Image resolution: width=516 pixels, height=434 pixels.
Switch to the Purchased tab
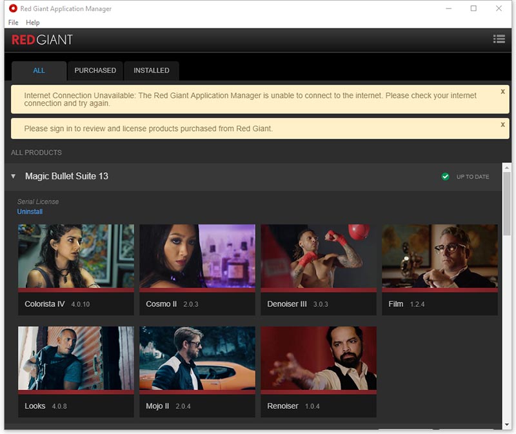[95, 70]
